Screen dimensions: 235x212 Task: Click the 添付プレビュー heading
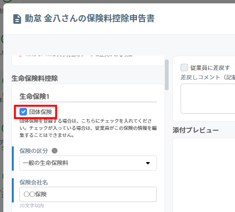(196, 130)
